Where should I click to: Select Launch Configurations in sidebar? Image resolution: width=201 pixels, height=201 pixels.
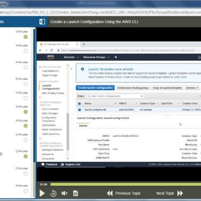(x=51, y=87)
